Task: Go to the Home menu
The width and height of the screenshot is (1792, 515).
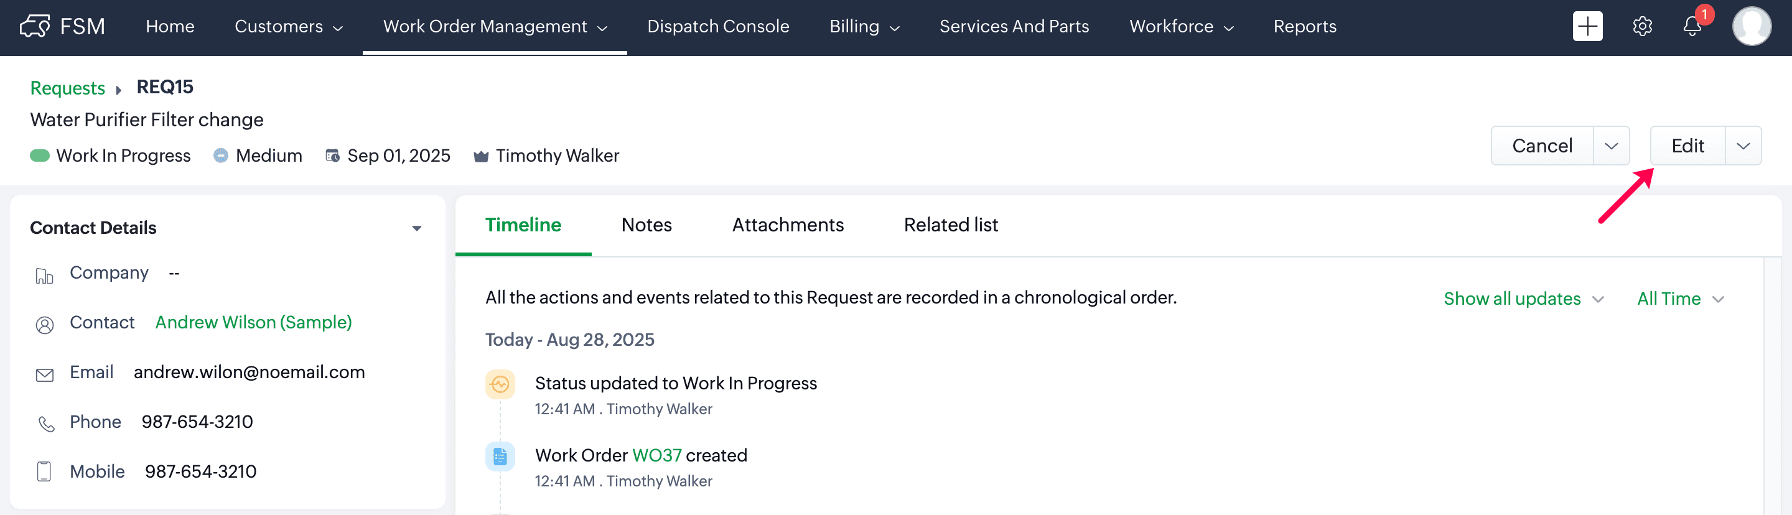Action: pyautogui.click(x=170, y=26)
